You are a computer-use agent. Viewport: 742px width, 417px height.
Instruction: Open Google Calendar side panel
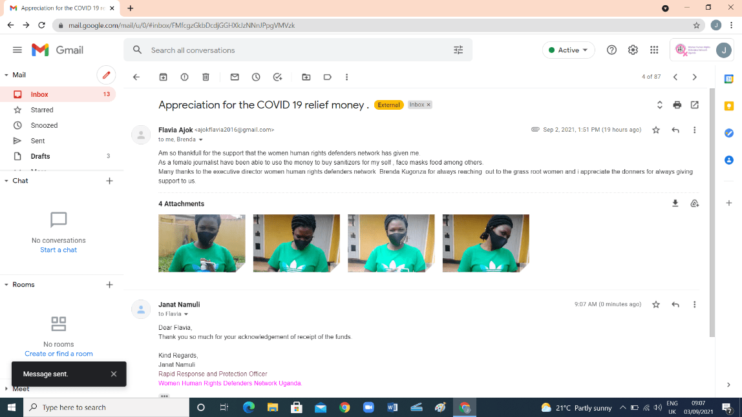(729, 79)
